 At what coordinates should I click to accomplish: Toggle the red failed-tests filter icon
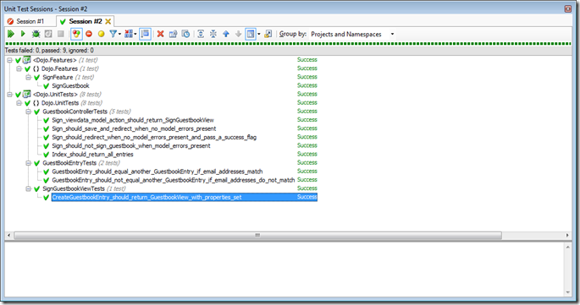[x=89, y=34]
